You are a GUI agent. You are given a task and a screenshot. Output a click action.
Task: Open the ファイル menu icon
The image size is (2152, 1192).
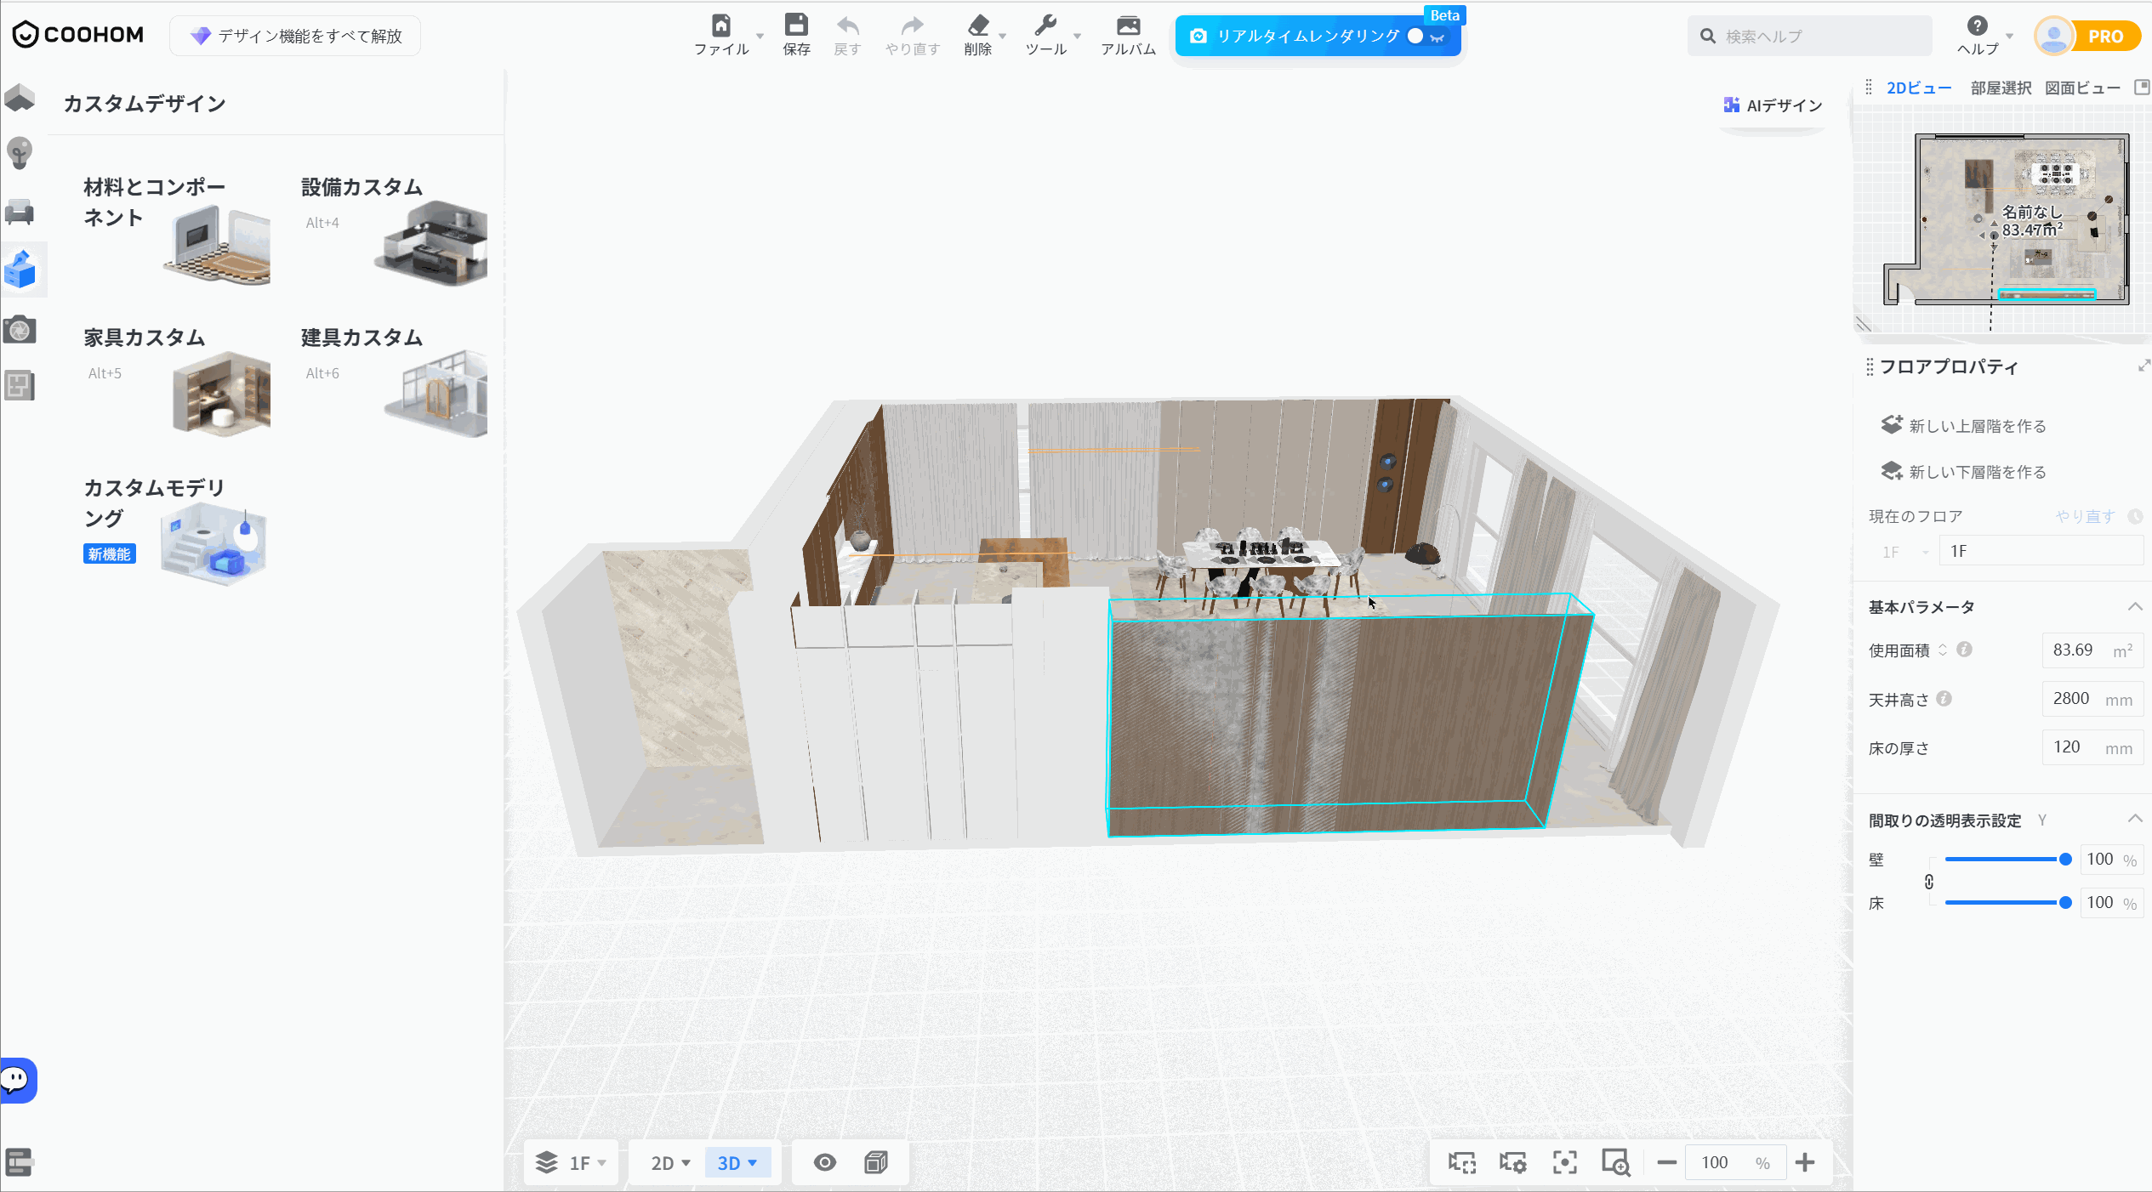pyautogui.click(x=720, y=25)
